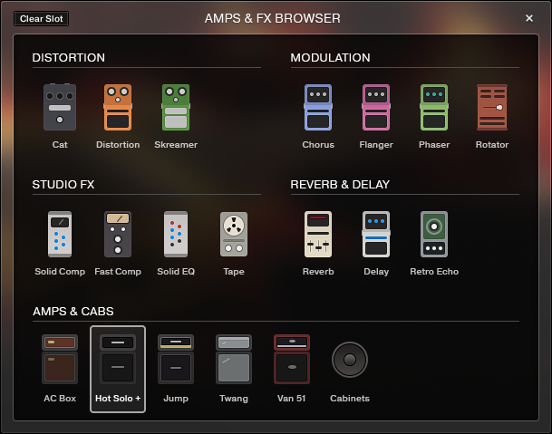Click the Clear Slot button

pyautogui.click(x=42, y=18)
